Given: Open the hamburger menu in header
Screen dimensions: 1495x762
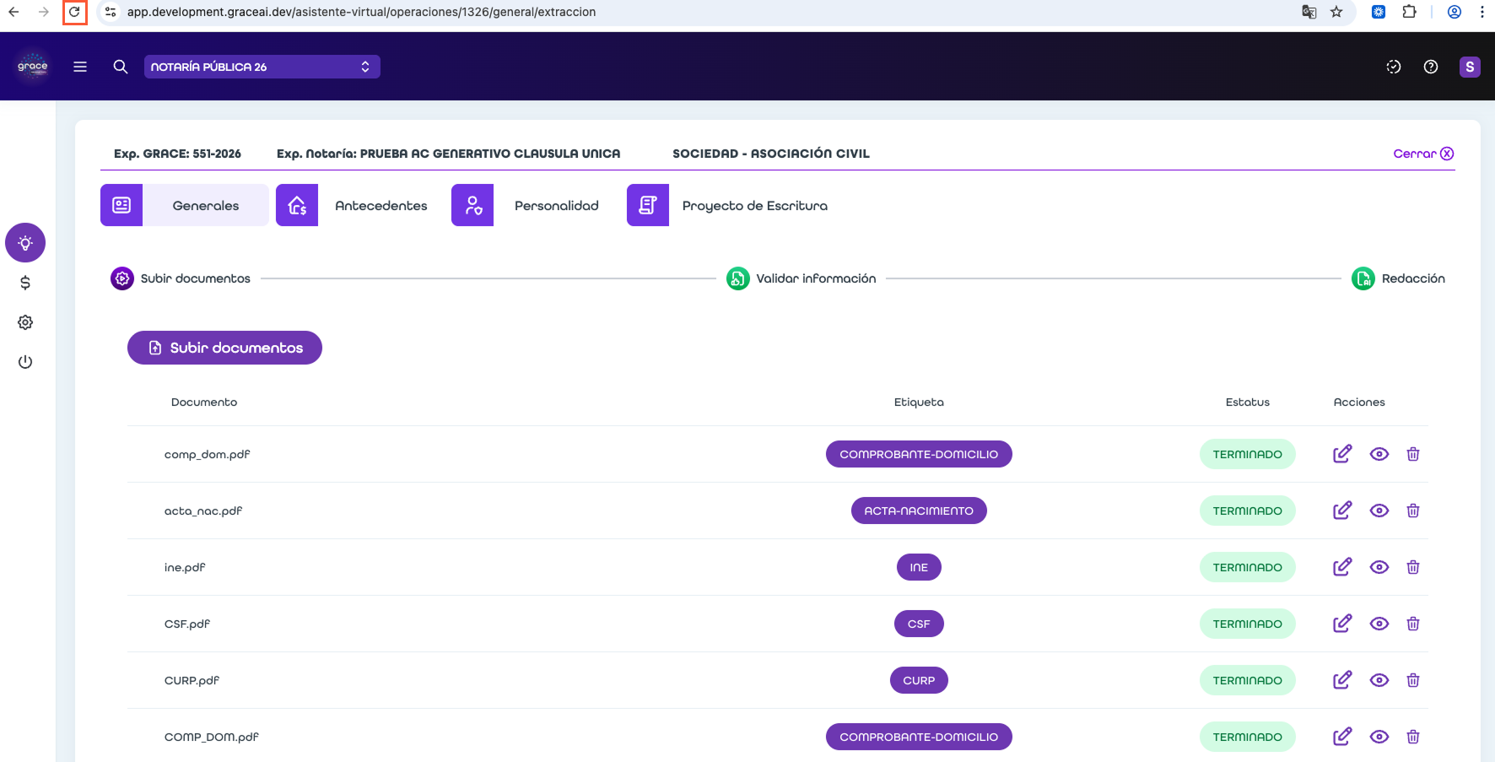Looking at the screenshot, I should [80, 67].
